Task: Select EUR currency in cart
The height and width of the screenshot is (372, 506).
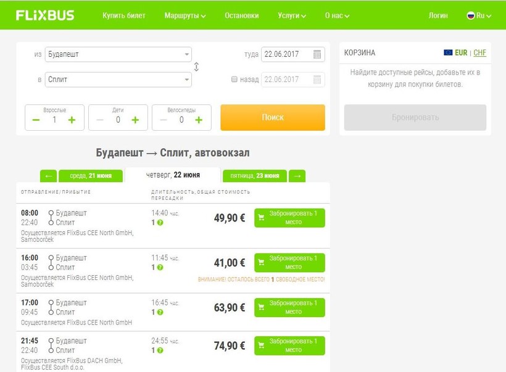Action: coord(461,52)
